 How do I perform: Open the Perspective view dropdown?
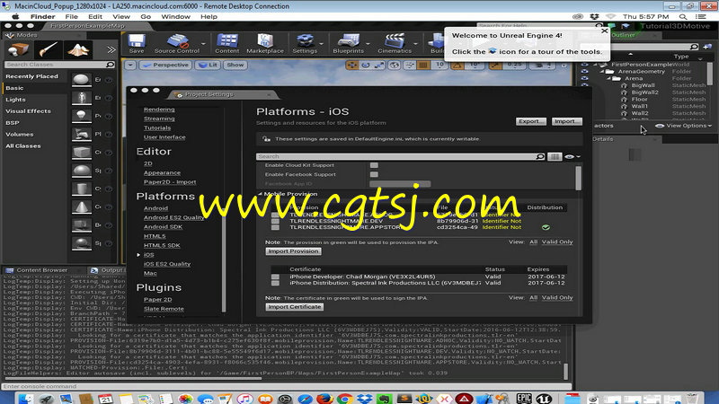[165, 65]
